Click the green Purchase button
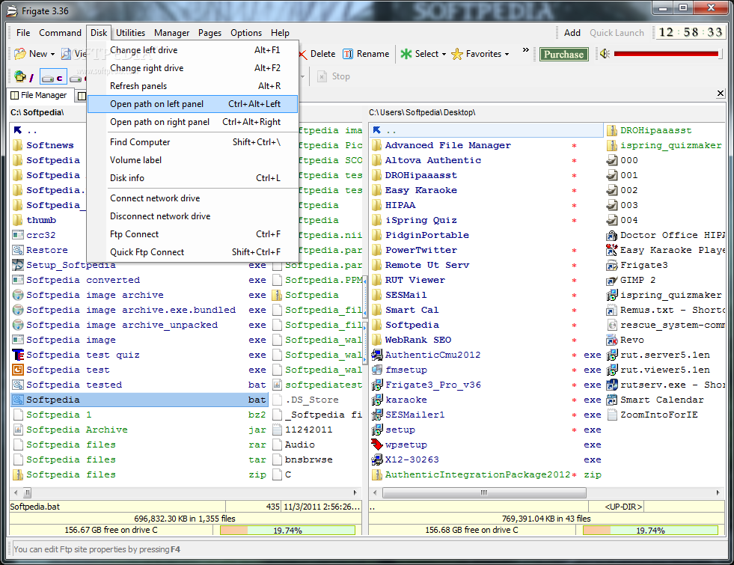Viewport: 734px width, 565px height. click(563, 55)
